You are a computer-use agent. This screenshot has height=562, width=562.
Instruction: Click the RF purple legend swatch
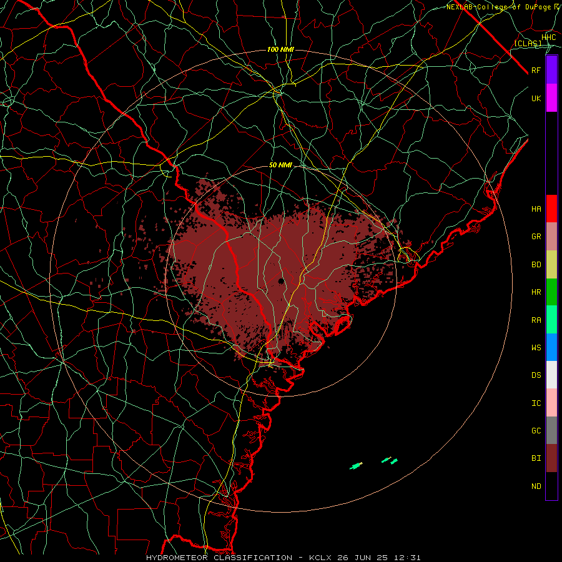pyautogui.click(x=551, y=70)
